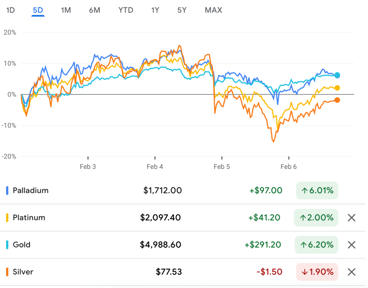Screen dimensions: 368x288
Task: Remove Platinum from the comparison
Action: coord(351,218)
